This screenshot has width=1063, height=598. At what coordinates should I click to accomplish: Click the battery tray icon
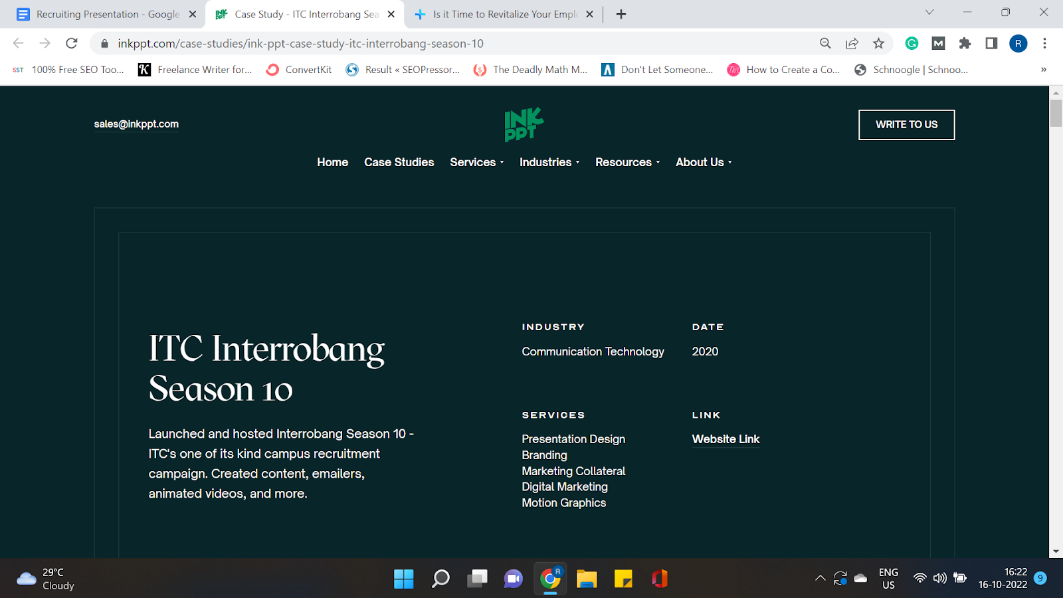coord(960,578)
